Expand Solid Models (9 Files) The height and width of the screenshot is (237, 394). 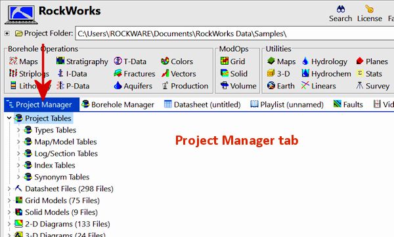(9, 212)
